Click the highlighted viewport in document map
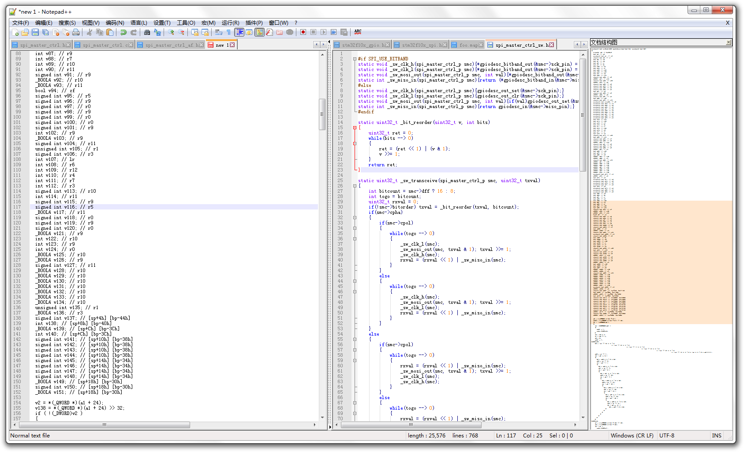744x452 pixels. [x=662, y=262]
